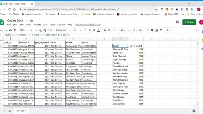Decrease decimal places
The width and height of the screenshot is (203, 114).
click(40, 30)
